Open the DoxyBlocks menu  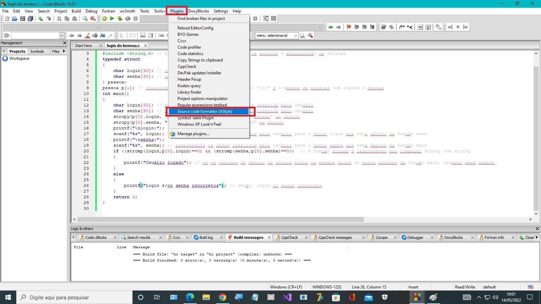click(198, 11)
